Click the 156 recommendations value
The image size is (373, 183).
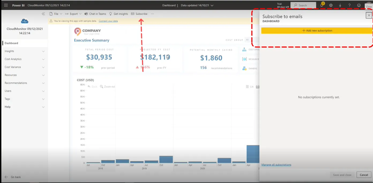(x=204, y=68)
